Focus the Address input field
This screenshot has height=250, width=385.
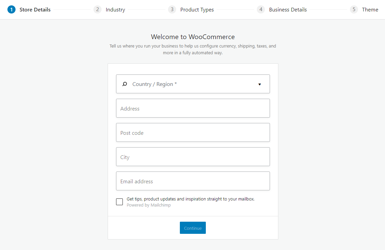point(193,108)
